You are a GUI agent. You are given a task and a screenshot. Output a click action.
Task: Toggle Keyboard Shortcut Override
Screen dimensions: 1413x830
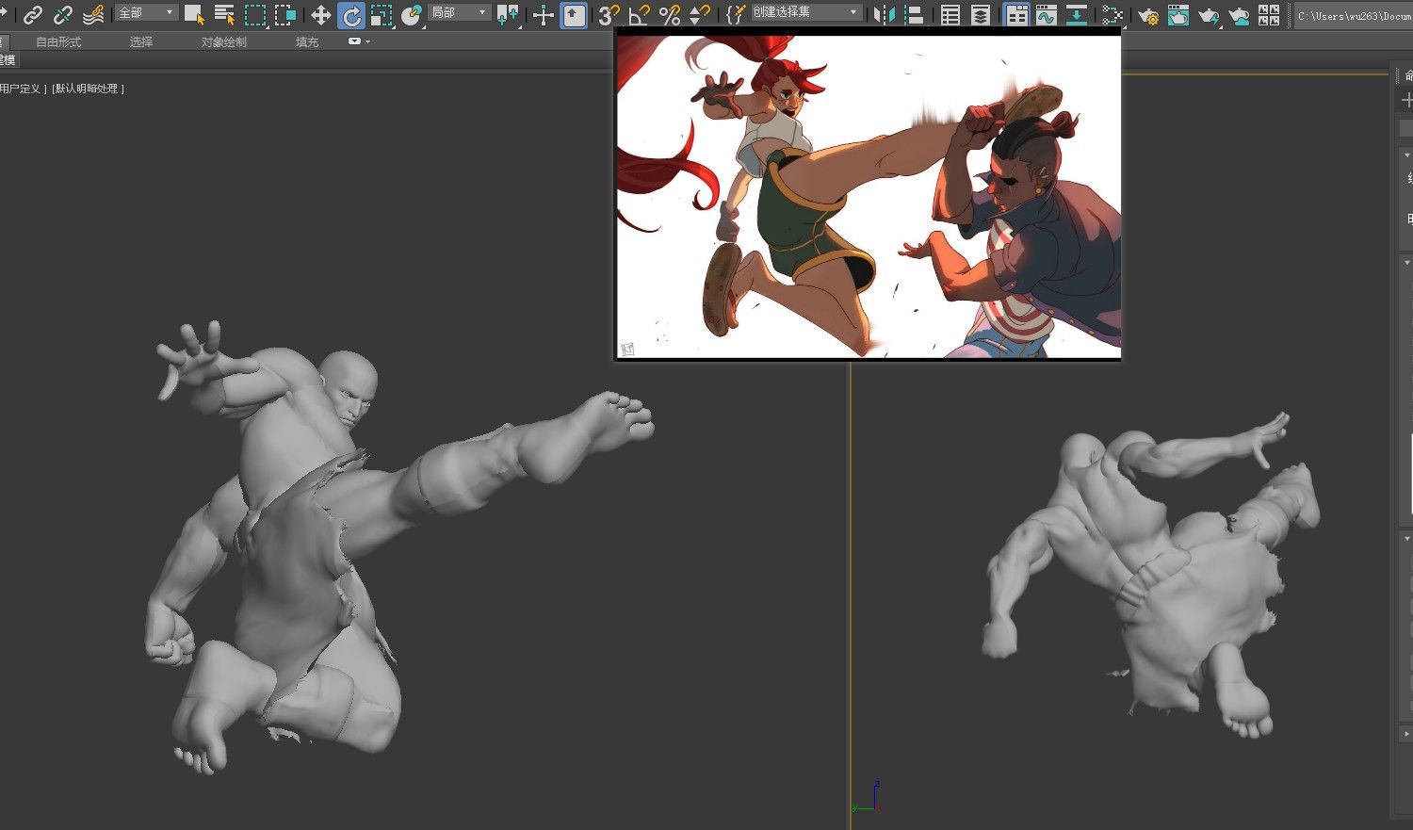(574, 14)
